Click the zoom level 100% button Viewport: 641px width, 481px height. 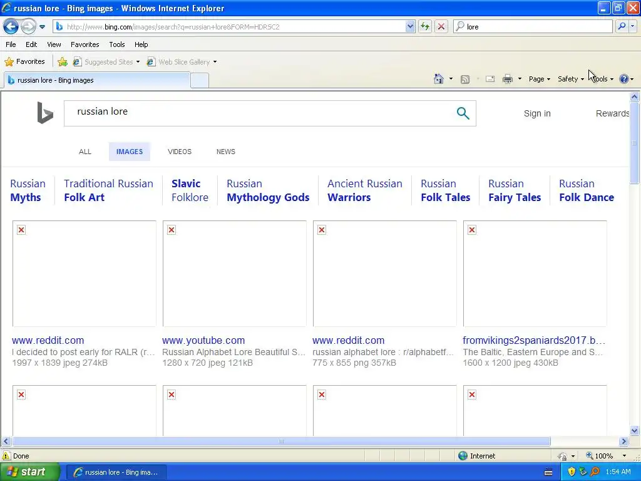[x=600, y=456]
